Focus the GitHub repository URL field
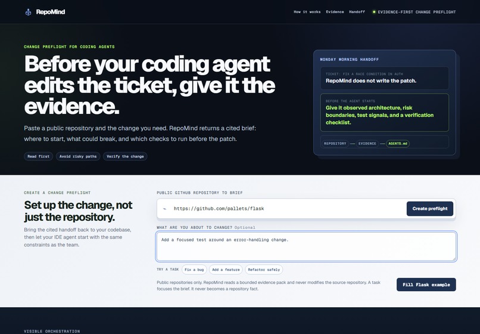The width and height of the screenshot is (480, 334). (288, 209)
